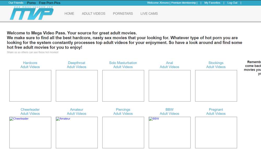The width and height of the screenshot is (261, 149).
Task: Click the Pregnant Adult Videos text link
Action: click(x=216, y=112)
